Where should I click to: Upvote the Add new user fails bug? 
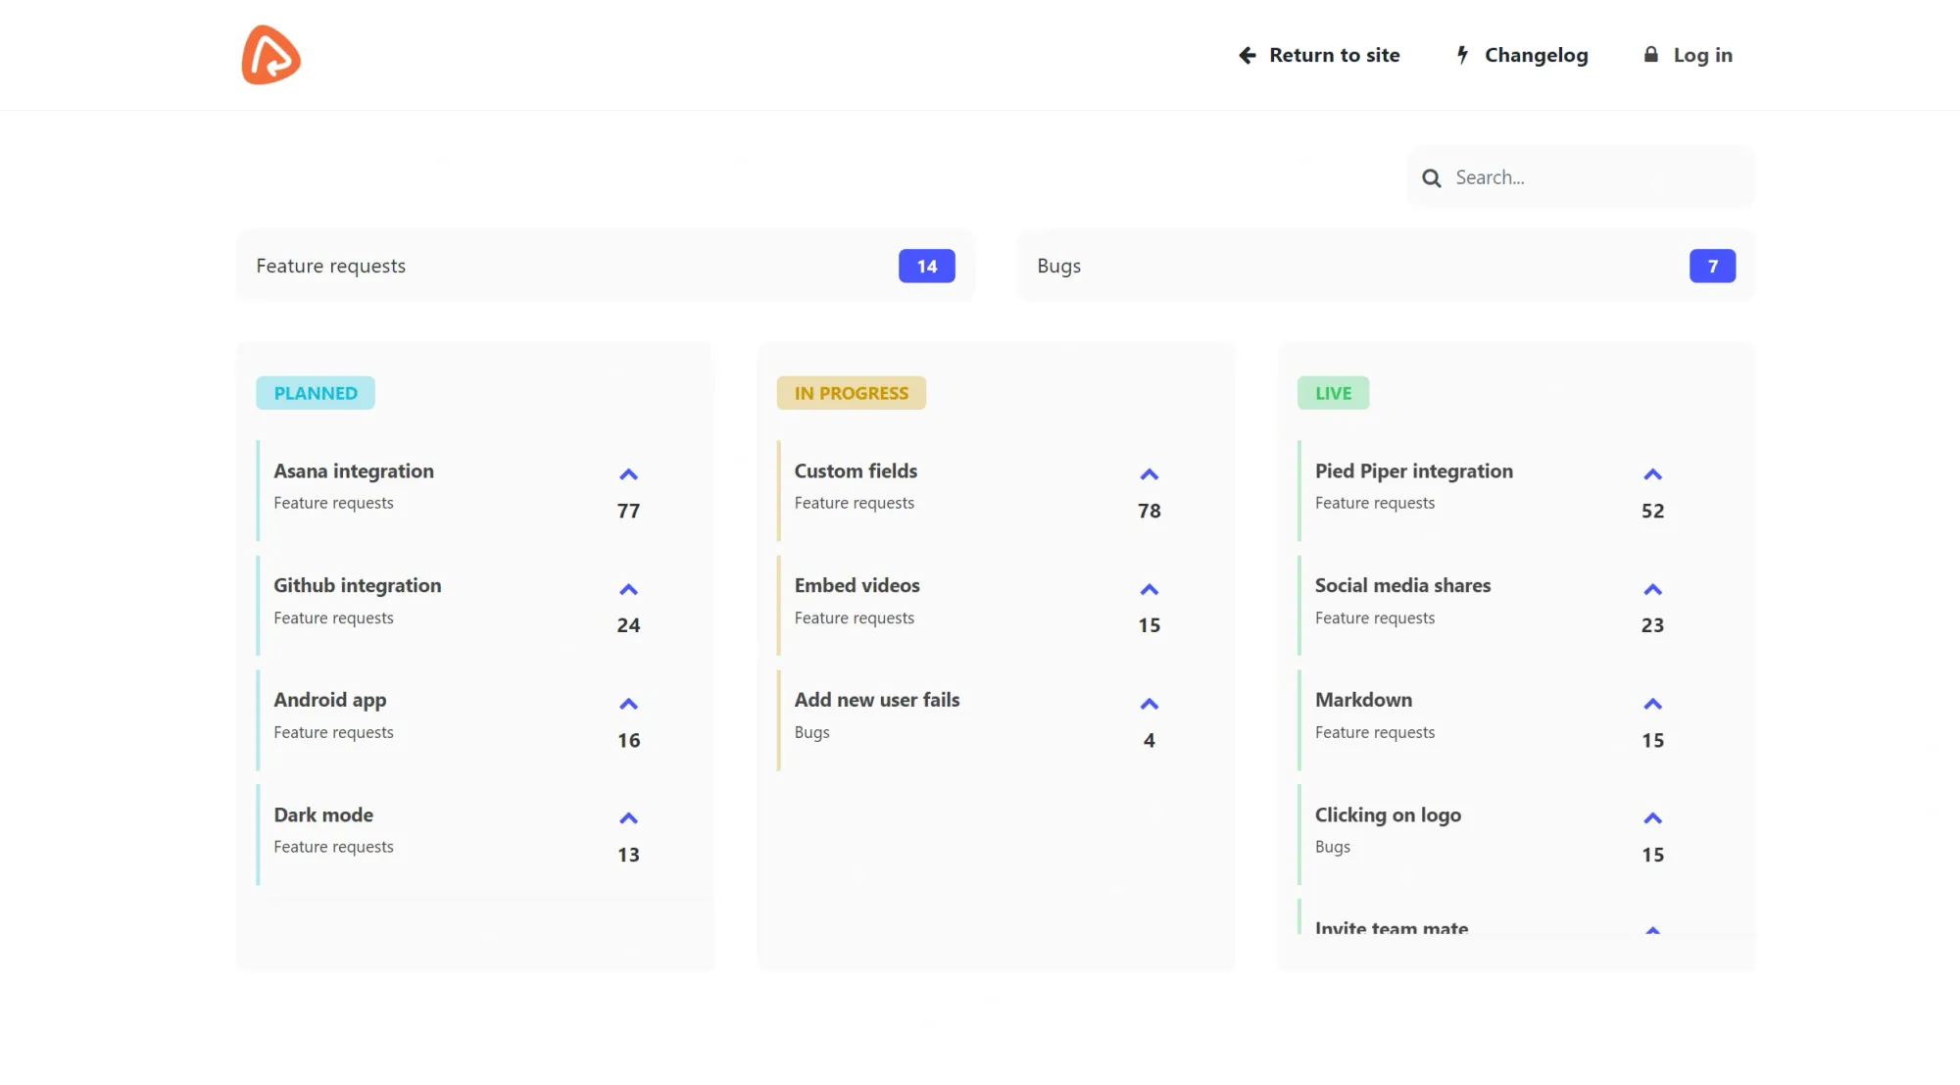click(x=1149, y=704)
